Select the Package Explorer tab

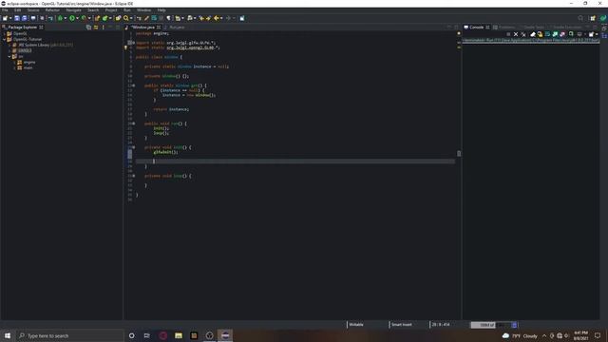pyautogui.click(x=23, y=28)
